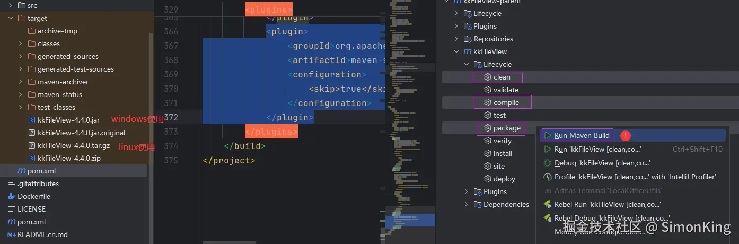Click the </project> closing tag in editor
The height and width of the screenshot is (244, 739).
[x=229, y=160]
